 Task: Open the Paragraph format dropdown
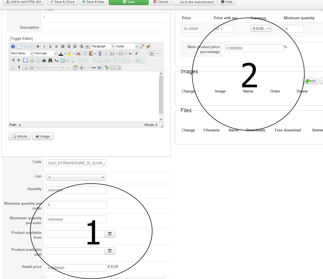(103, 46)
